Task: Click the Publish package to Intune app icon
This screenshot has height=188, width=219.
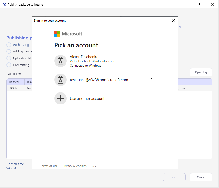Action: click(4, 4)
